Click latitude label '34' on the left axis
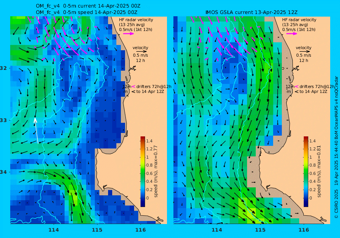 coord(3,172)
